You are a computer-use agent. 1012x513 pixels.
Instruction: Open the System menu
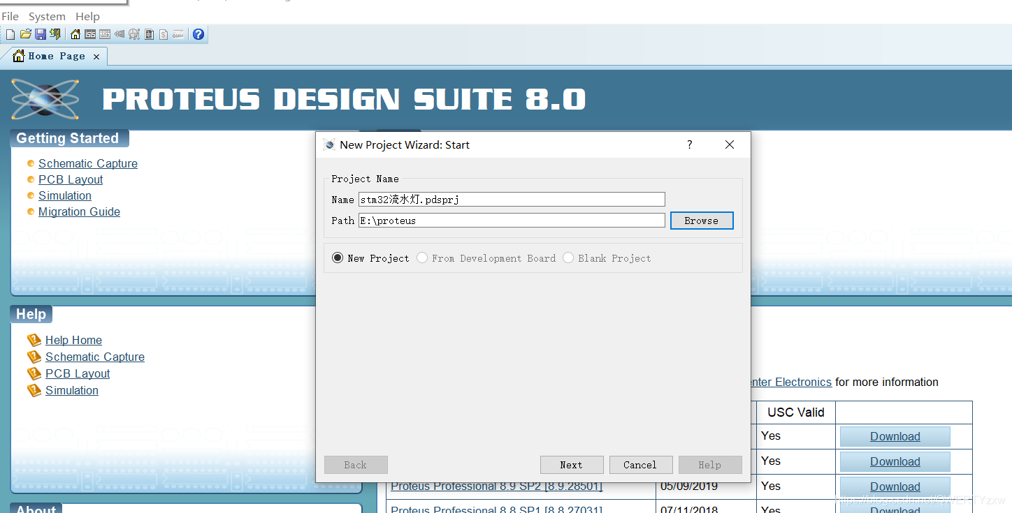point(47,16)
